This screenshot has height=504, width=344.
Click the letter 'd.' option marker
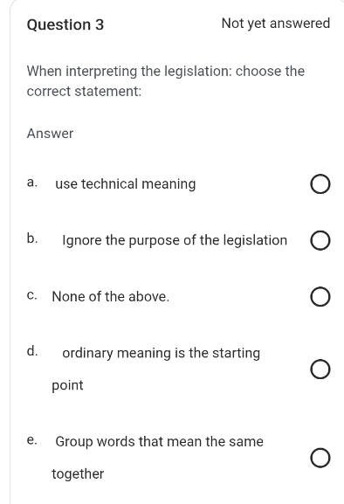(x=32, y=350)
